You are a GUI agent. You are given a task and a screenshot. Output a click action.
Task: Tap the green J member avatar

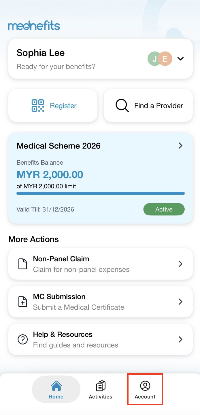(154, 59)
